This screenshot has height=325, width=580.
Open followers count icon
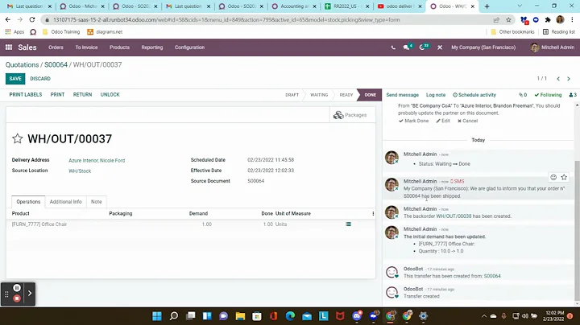click(573, 95)
